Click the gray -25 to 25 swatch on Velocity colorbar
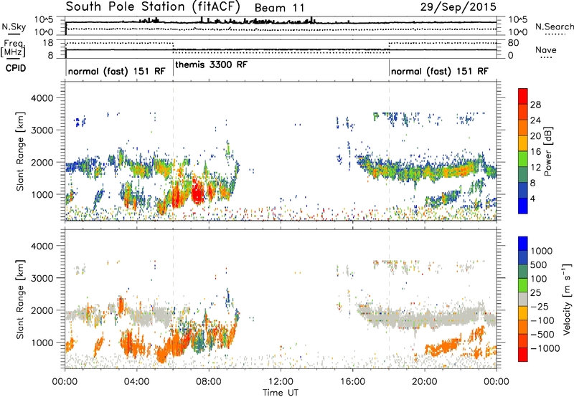 [523, 300]
